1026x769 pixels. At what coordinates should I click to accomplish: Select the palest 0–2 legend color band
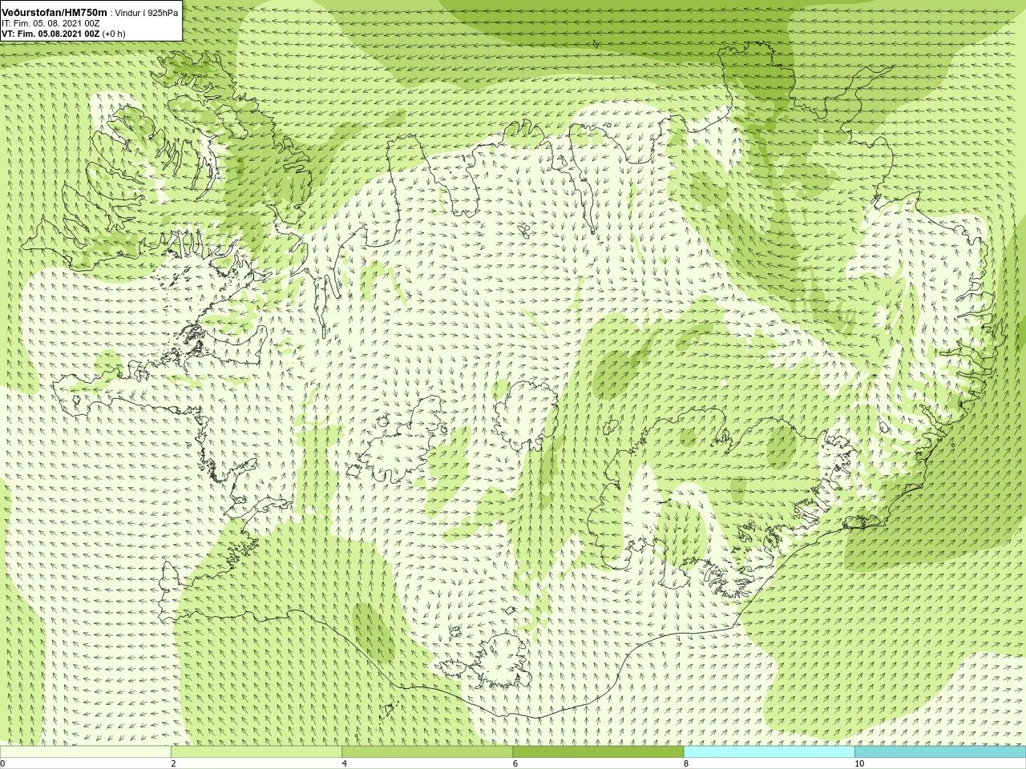coord(85,752)
